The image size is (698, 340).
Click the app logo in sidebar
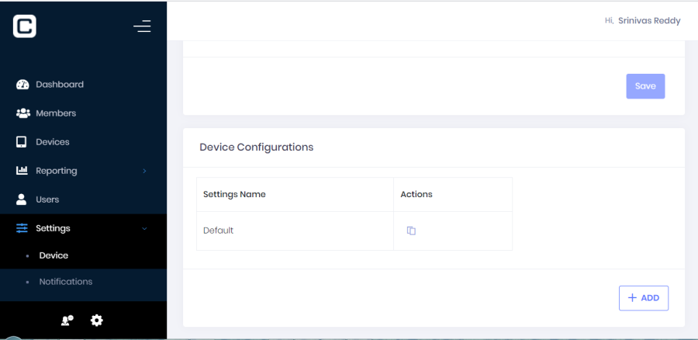pos(25,26)
